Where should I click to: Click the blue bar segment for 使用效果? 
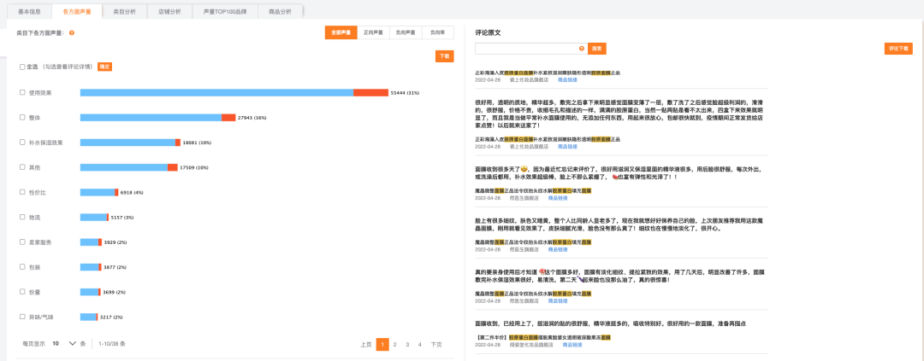pos(216,92)
